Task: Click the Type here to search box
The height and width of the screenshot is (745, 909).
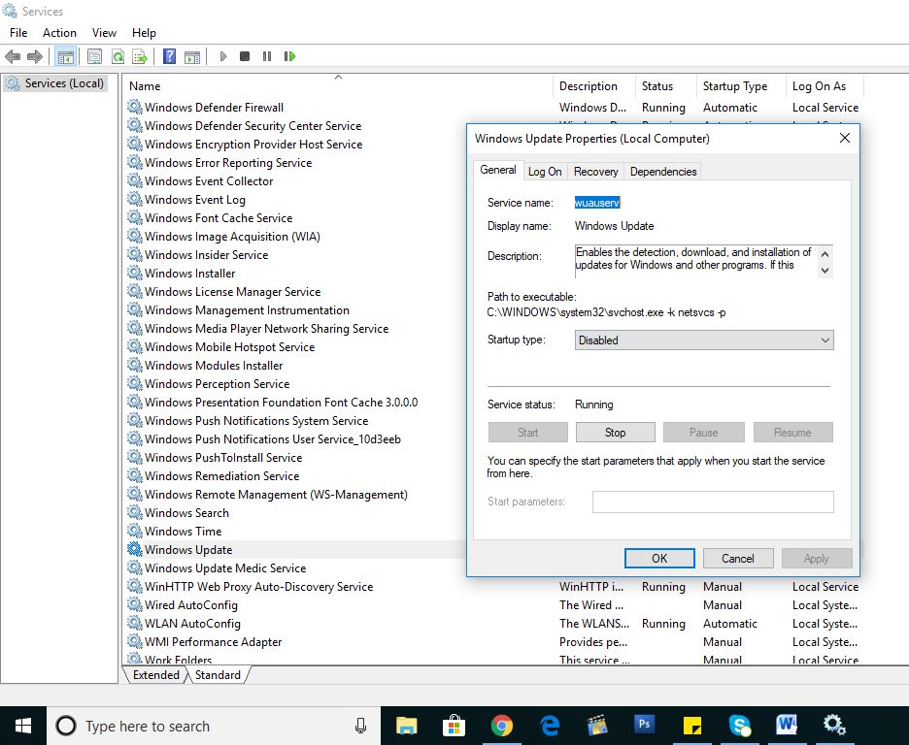Action: (214, 726)
